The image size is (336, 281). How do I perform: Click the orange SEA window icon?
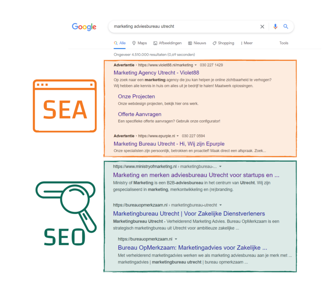tap(65, 106)
